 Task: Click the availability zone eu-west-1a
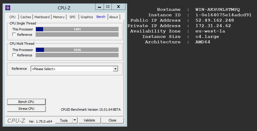[210, 31]
